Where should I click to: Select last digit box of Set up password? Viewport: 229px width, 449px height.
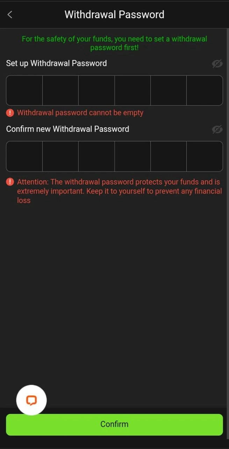pyautogui.click(x=205, y=91)
